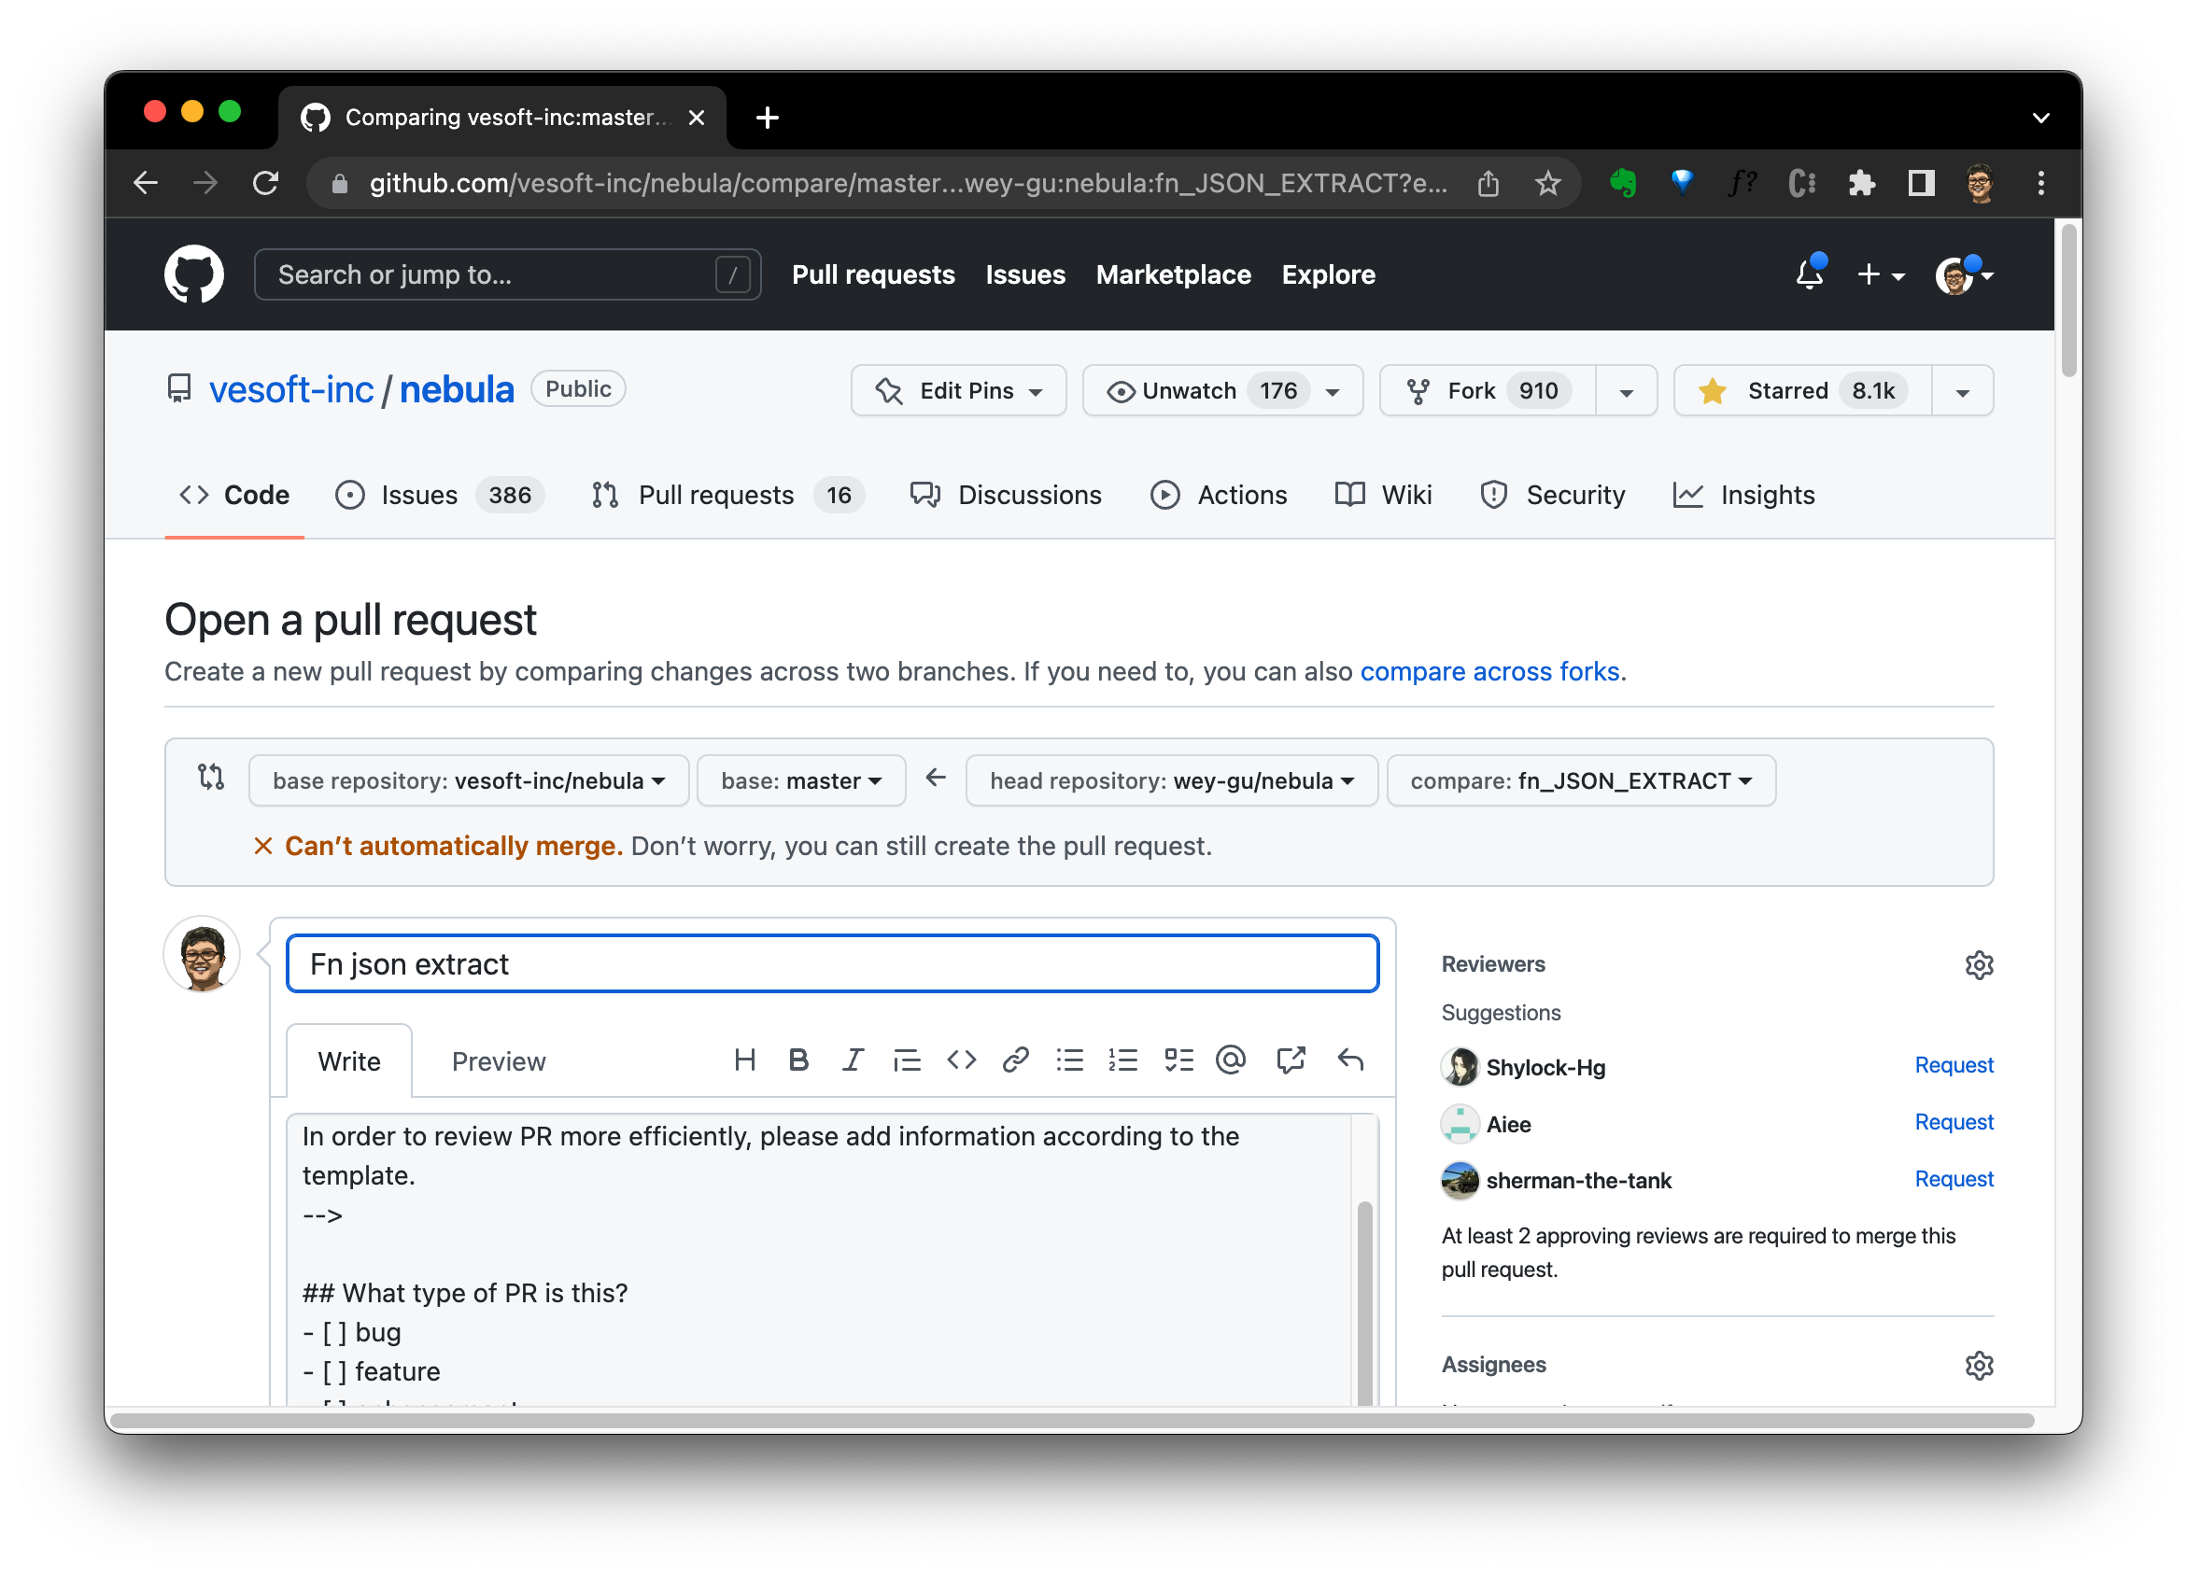Click Explore in top navigation

(1328, 274)
